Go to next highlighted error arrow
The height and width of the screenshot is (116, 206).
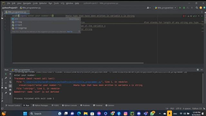point(202,16)
